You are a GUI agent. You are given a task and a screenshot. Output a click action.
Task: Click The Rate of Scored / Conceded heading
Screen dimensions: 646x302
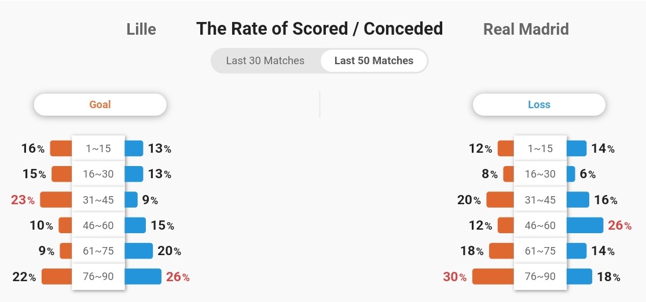(320, 29)
